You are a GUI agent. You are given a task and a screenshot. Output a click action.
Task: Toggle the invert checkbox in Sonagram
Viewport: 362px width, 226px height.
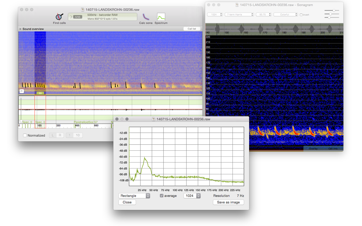coord(301,15)
